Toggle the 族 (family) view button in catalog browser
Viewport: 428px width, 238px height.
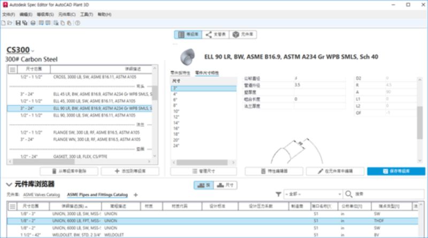(204, 185)
